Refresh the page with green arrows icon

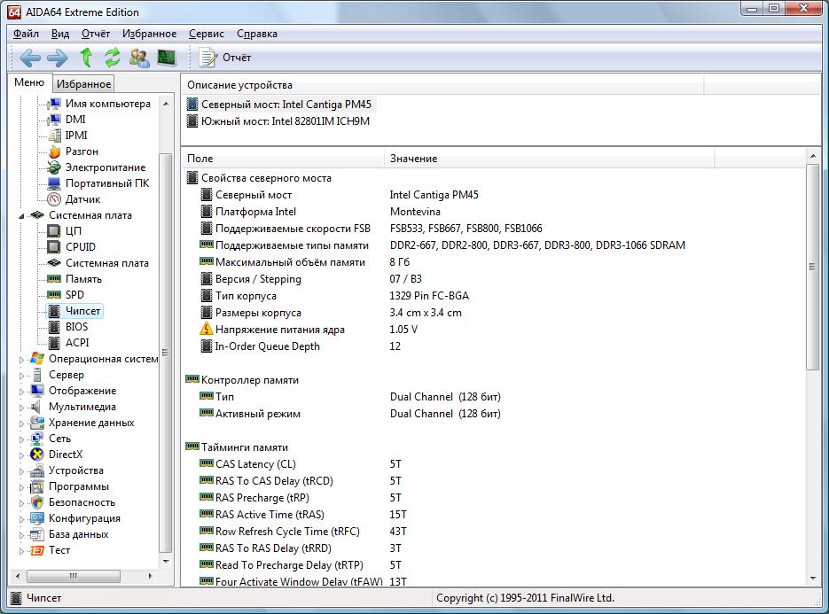pos(112,58)
